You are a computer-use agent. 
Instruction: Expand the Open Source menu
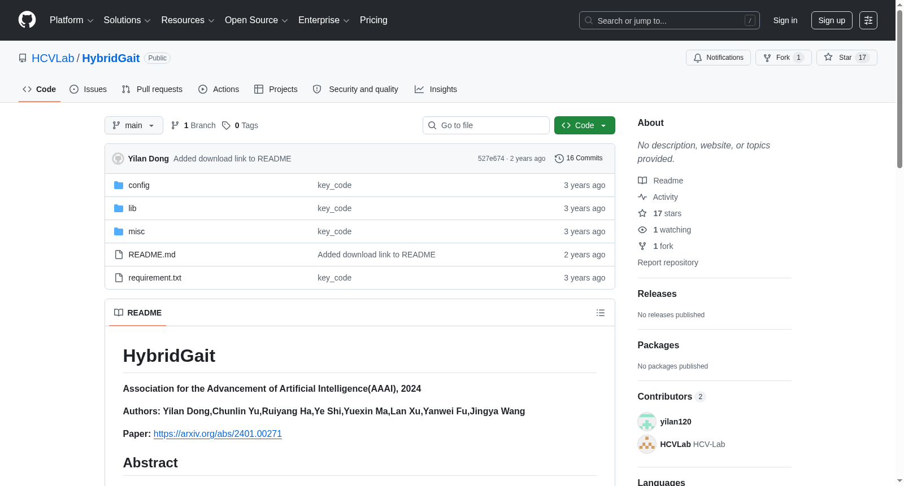click(256, 20)
